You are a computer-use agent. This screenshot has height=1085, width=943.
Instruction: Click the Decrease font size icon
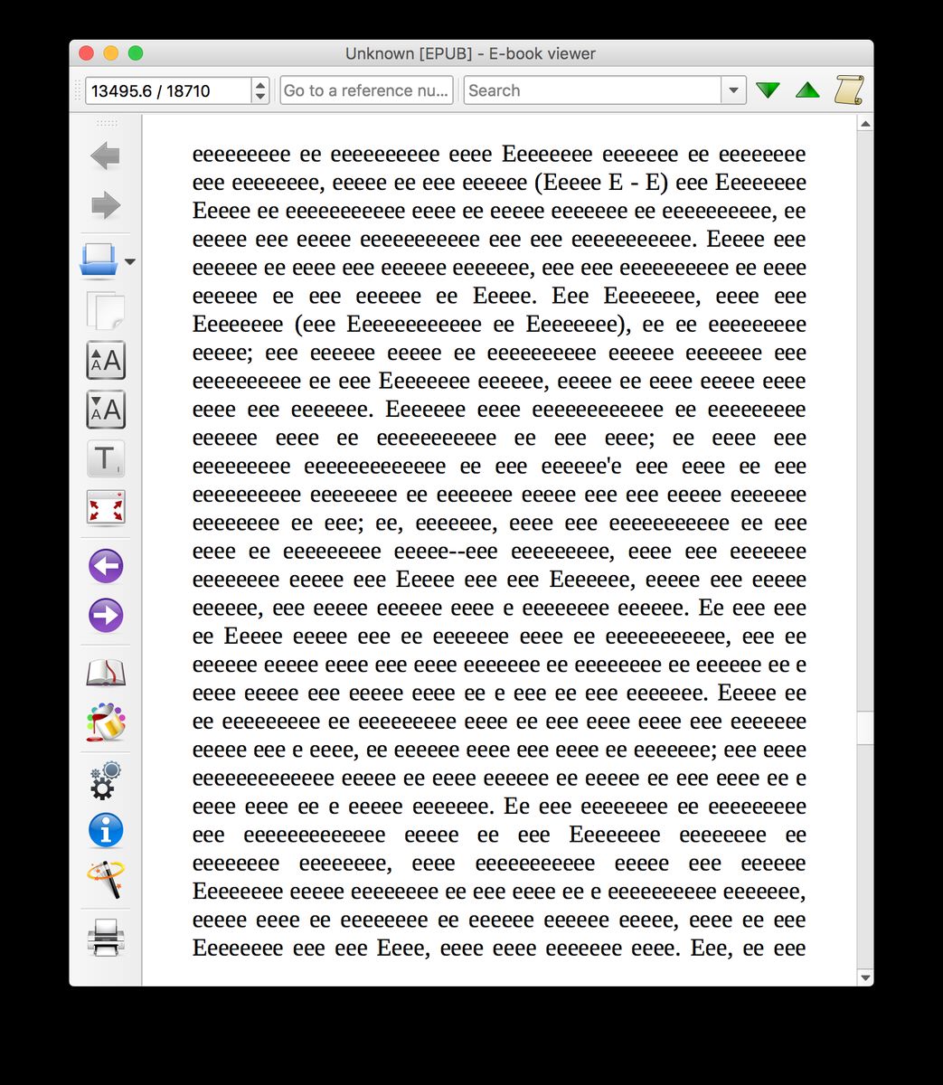click(106, 410)
